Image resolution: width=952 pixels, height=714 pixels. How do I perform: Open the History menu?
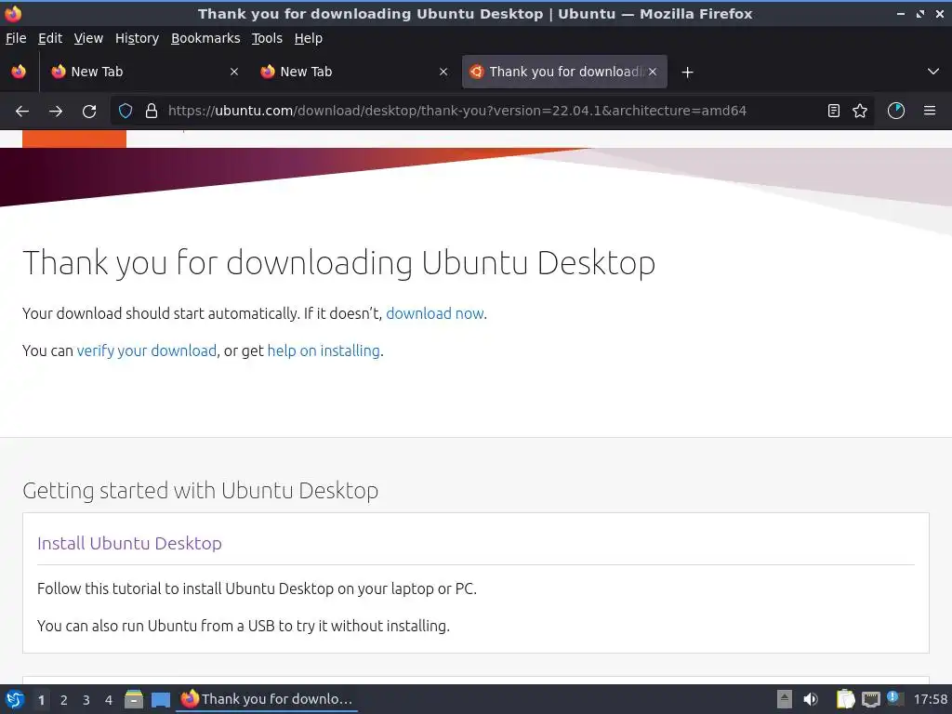(x=137, y=38)
